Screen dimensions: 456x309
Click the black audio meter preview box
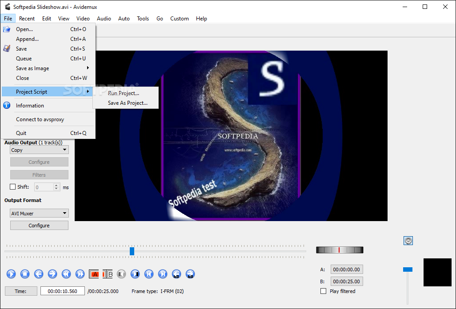(437, 273)
